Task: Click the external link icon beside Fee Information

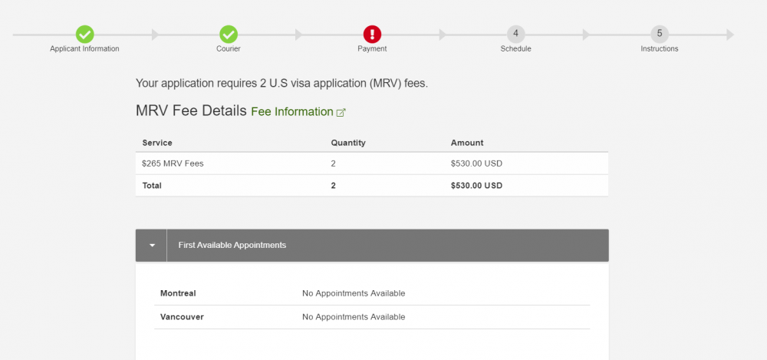Action: (341, 113)
